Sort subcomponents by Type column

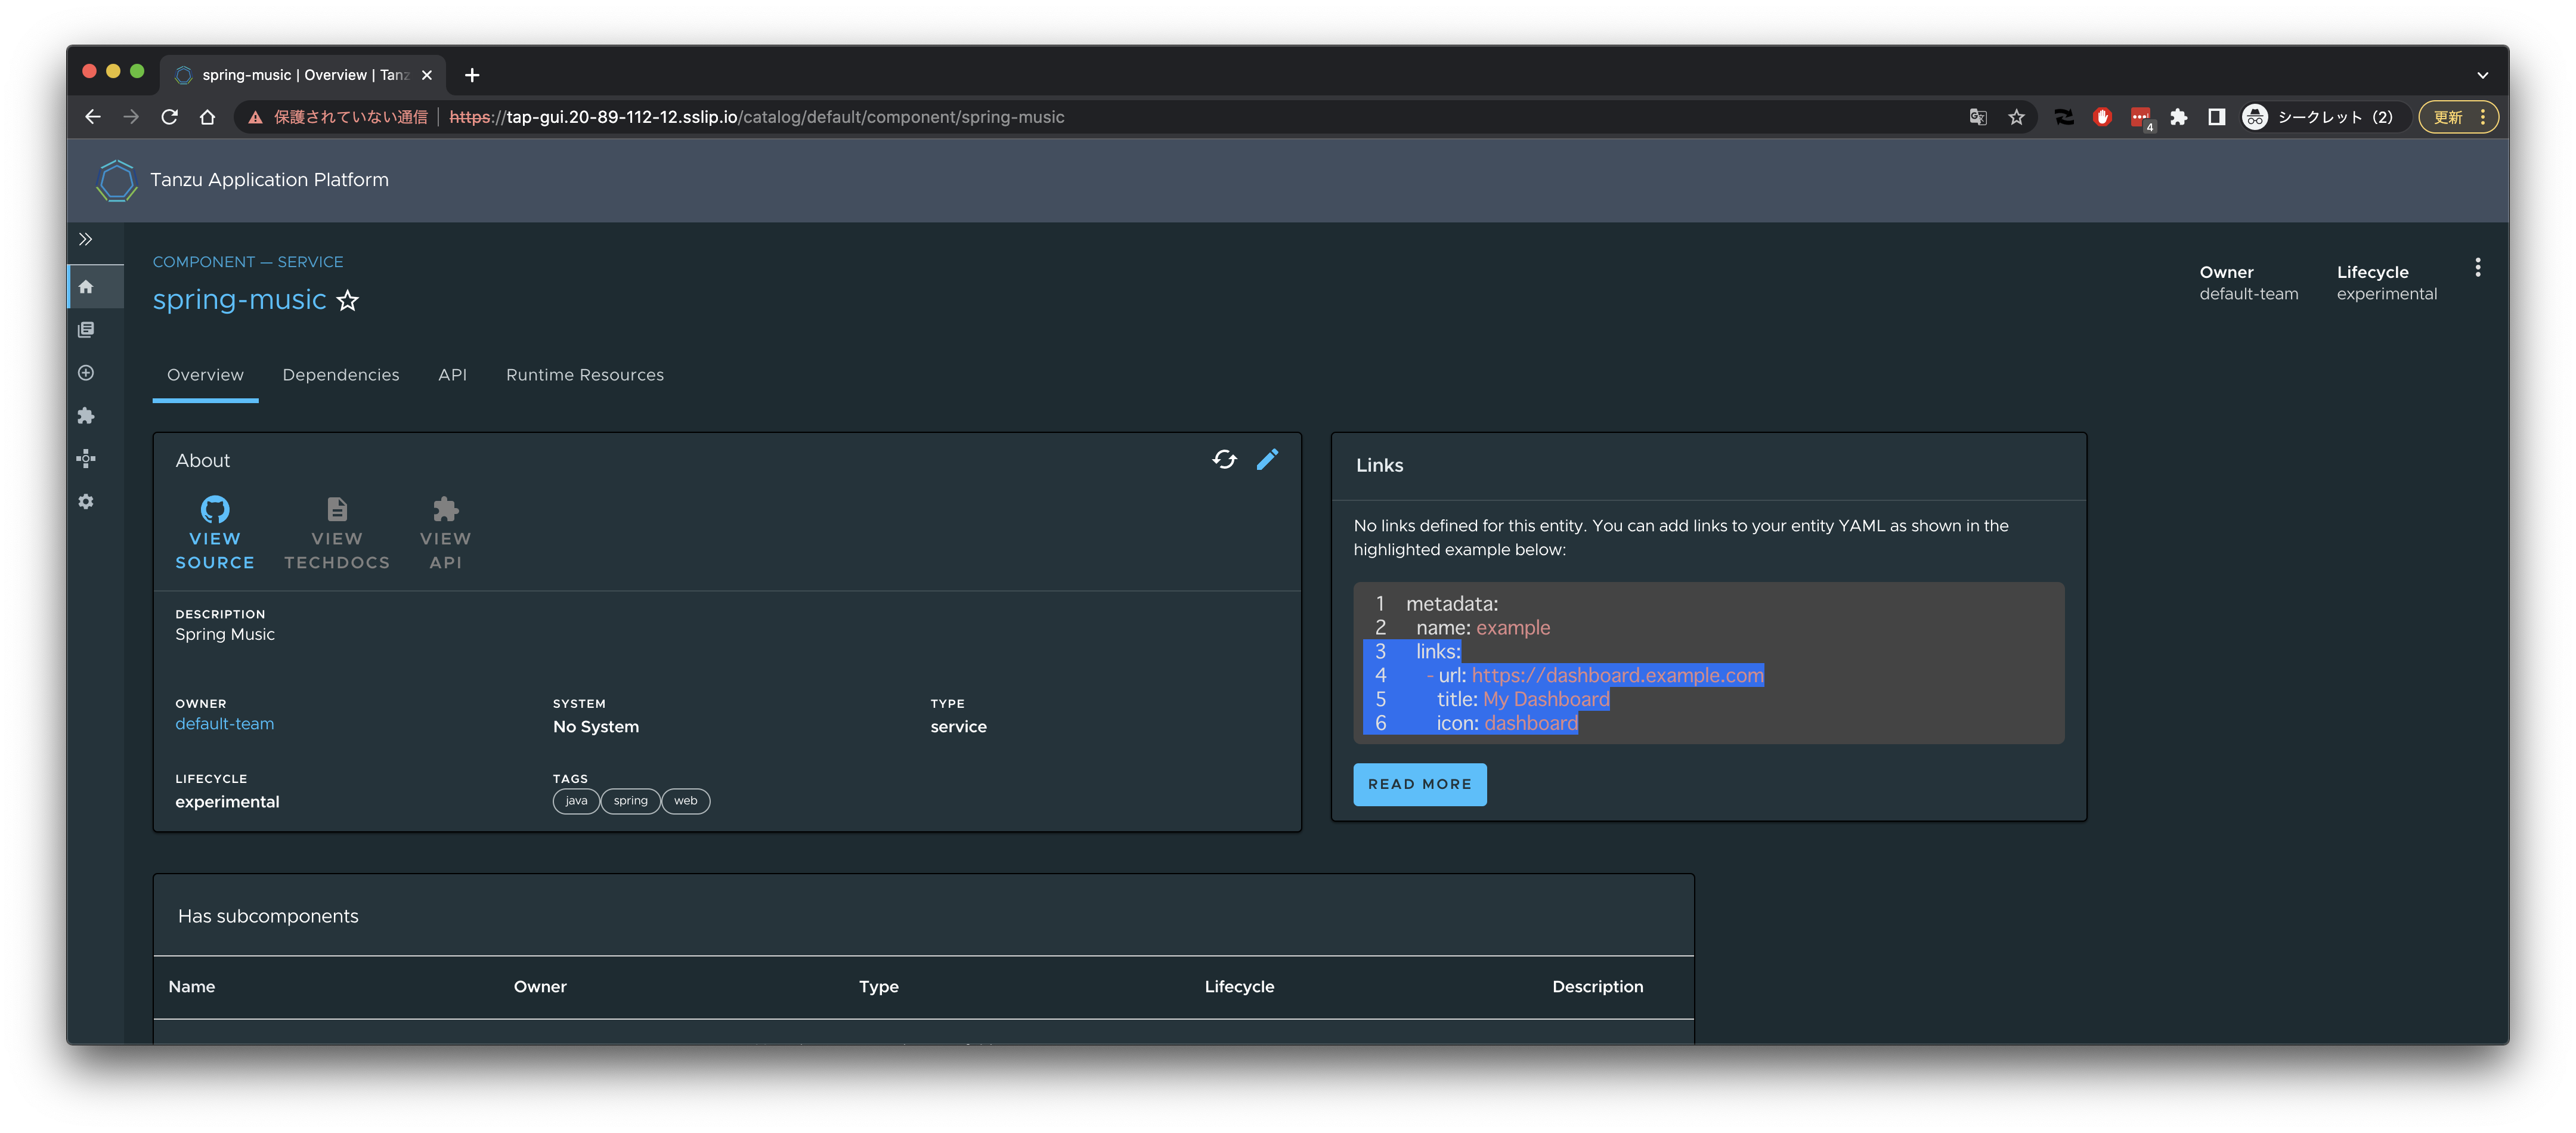(878, 987)
